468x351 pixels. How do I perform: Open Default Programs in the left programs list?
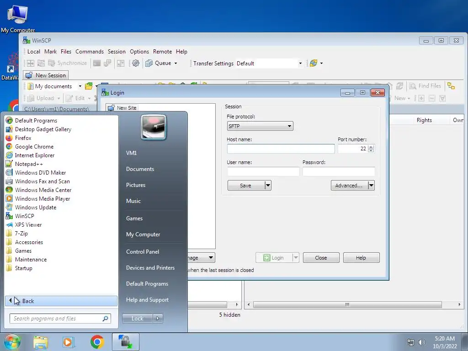(x=36, y=121)
